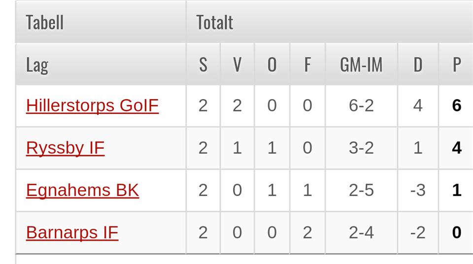This screenshot has width=473, height=264.
Task: Click the Tabell header label
Action: (x=45, y=22)
